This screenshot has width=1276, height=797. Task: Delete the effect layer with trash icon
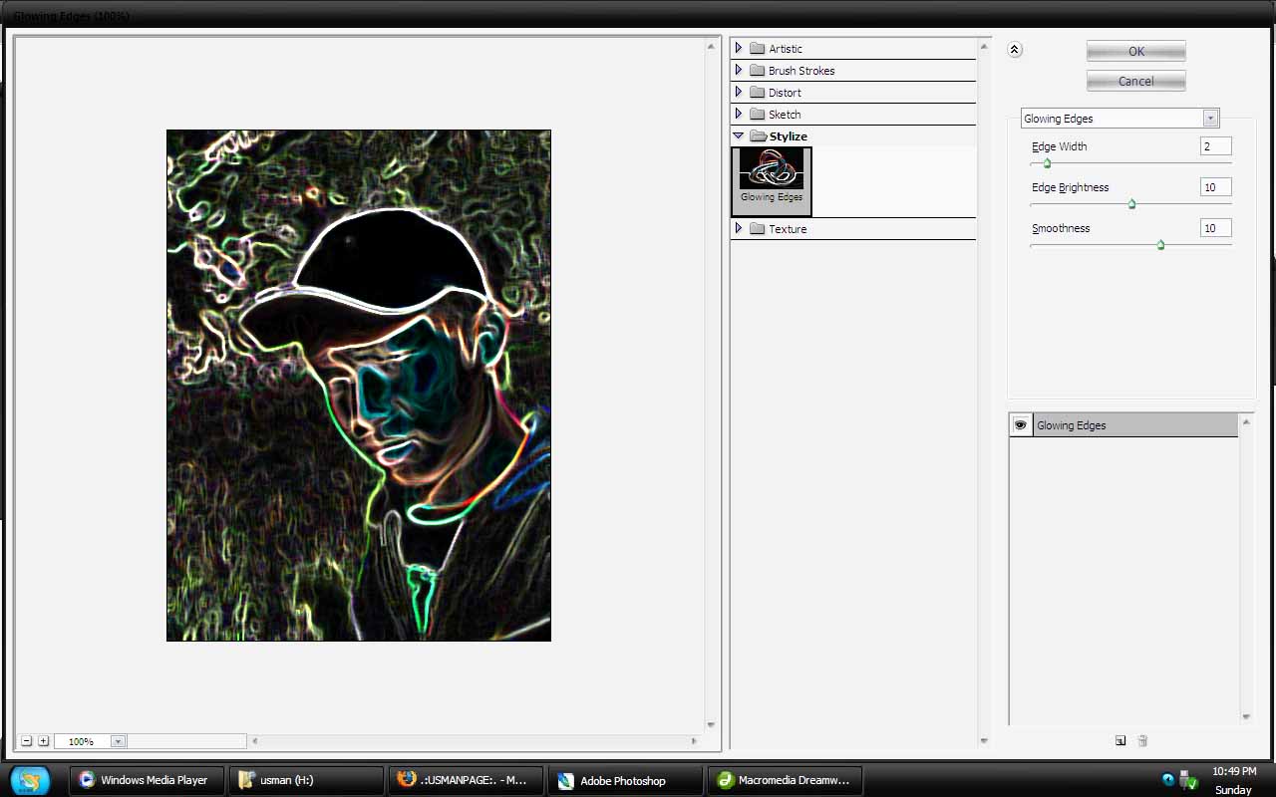(1142, 740)
